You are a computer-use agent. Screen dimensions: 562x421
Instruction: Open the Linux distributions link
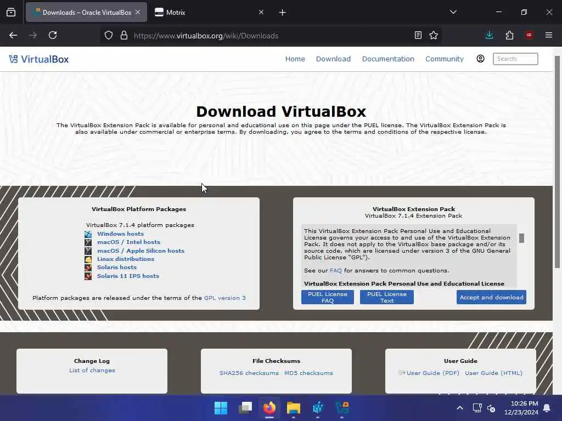coord(126,259)
